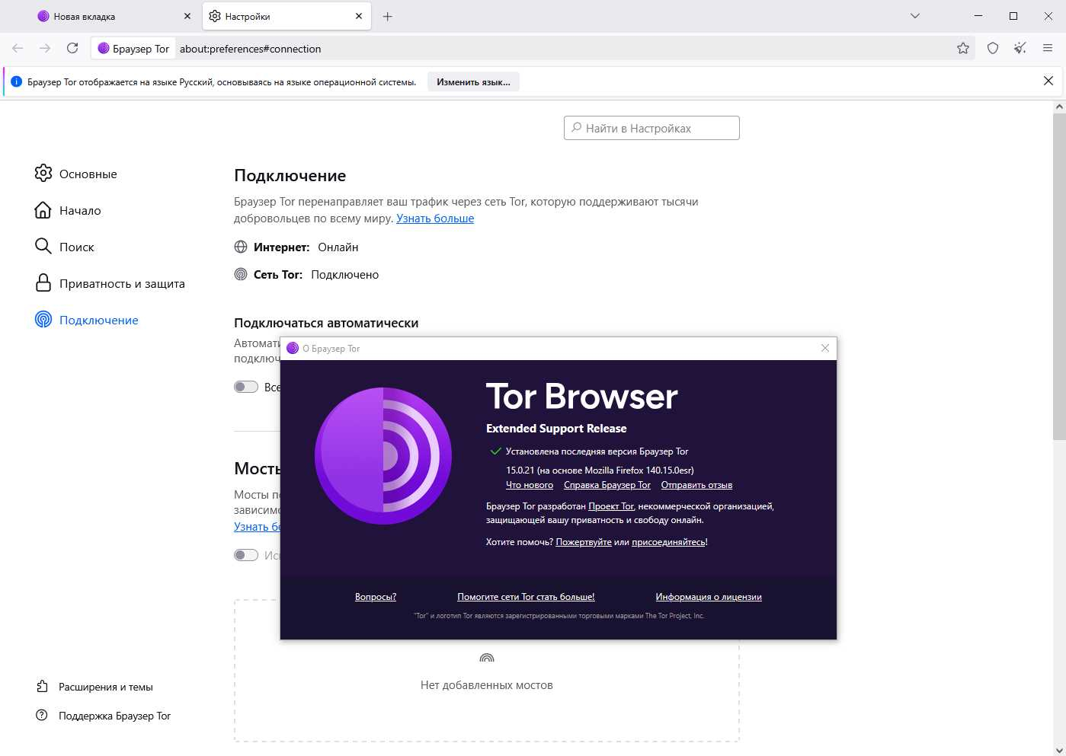
Task: Close the About Tor Browser dialog
Action: pyautogui.click(x=825, y=348)
